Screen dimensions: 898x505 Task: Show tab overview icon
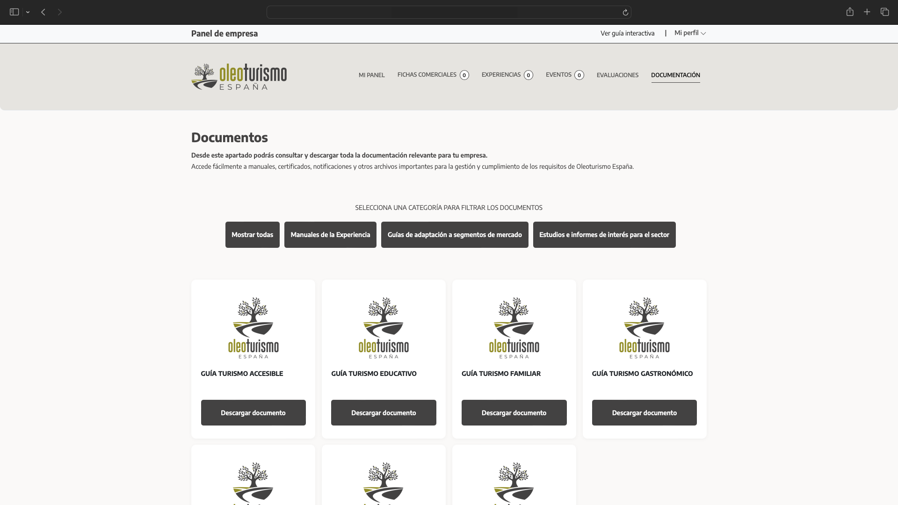click(884, 12)
